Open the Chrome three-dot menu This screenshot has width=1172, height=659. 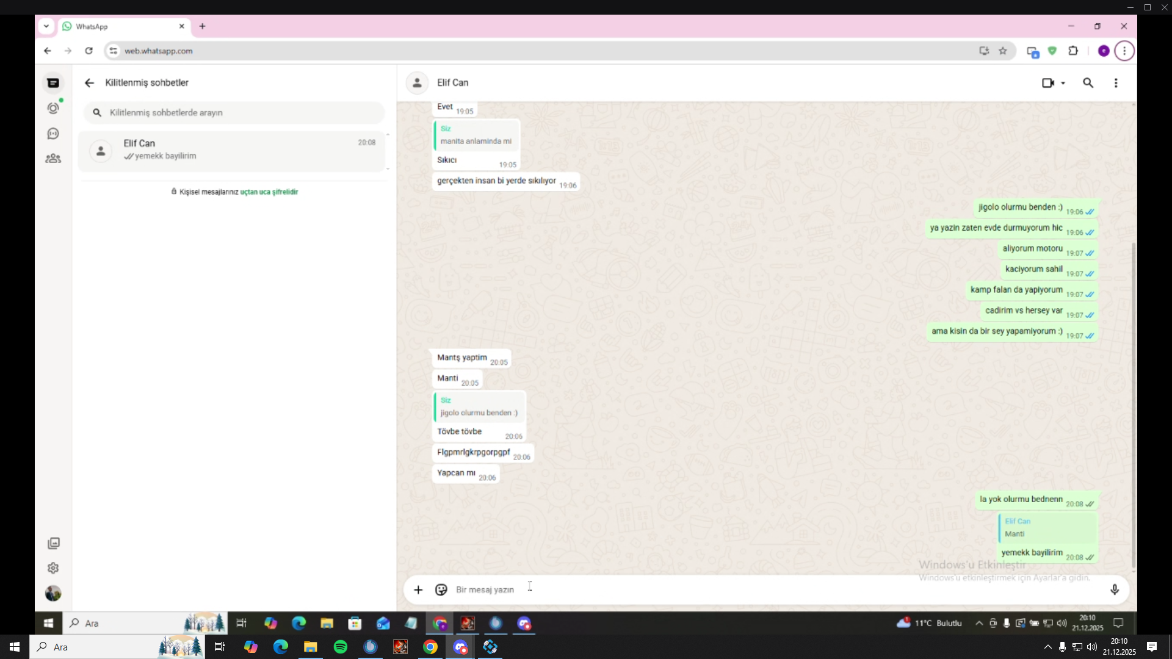click(x=1124, y=51)
